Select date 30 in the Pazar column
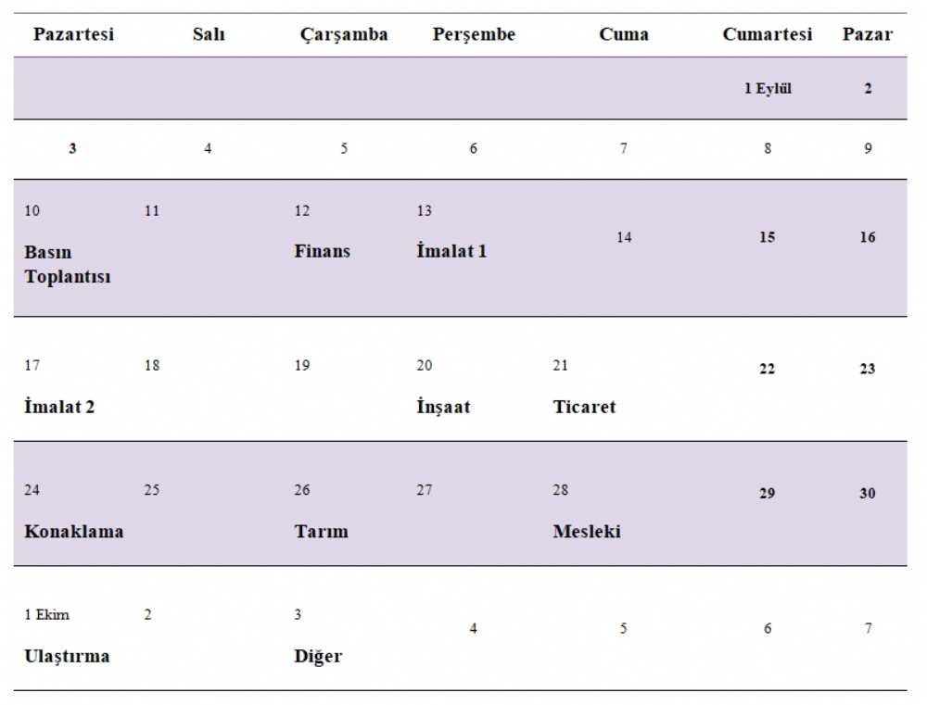The height and width of the screenshot is (705, 927). tap(867, 494)
